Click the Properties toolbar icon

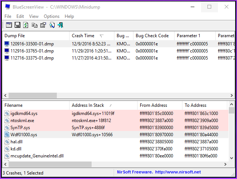point(43,25)
